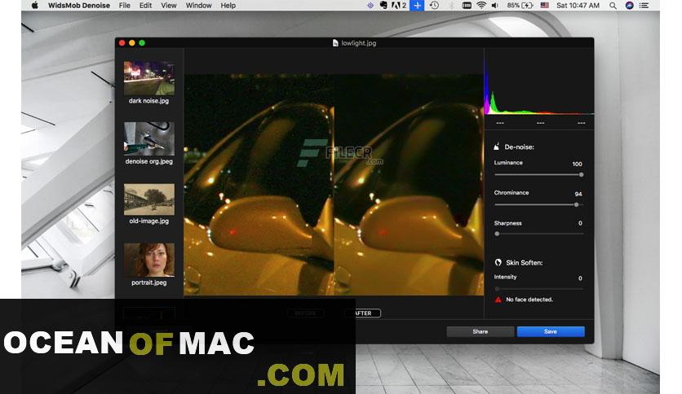Screen dimensions: 682x394
Task: Click the before image preview
Action: click(259, 185)
